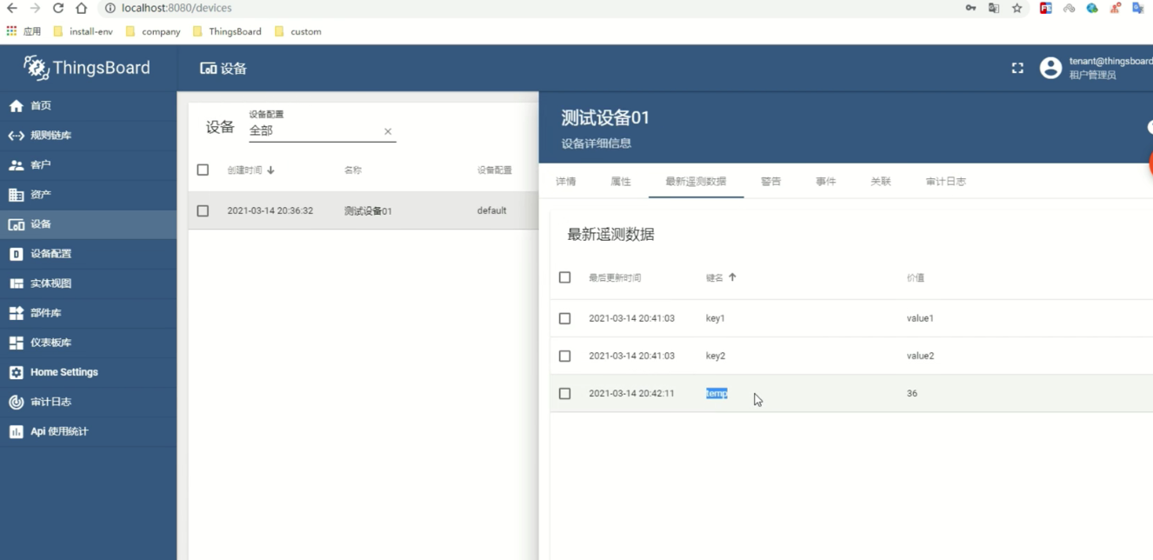Switch to the 警告 tab

pos(770,181)
